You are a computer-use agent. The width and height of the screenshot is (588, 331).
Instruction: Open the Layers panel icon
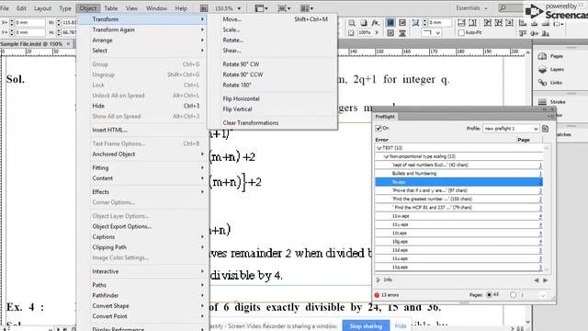[x=542, y=70]
